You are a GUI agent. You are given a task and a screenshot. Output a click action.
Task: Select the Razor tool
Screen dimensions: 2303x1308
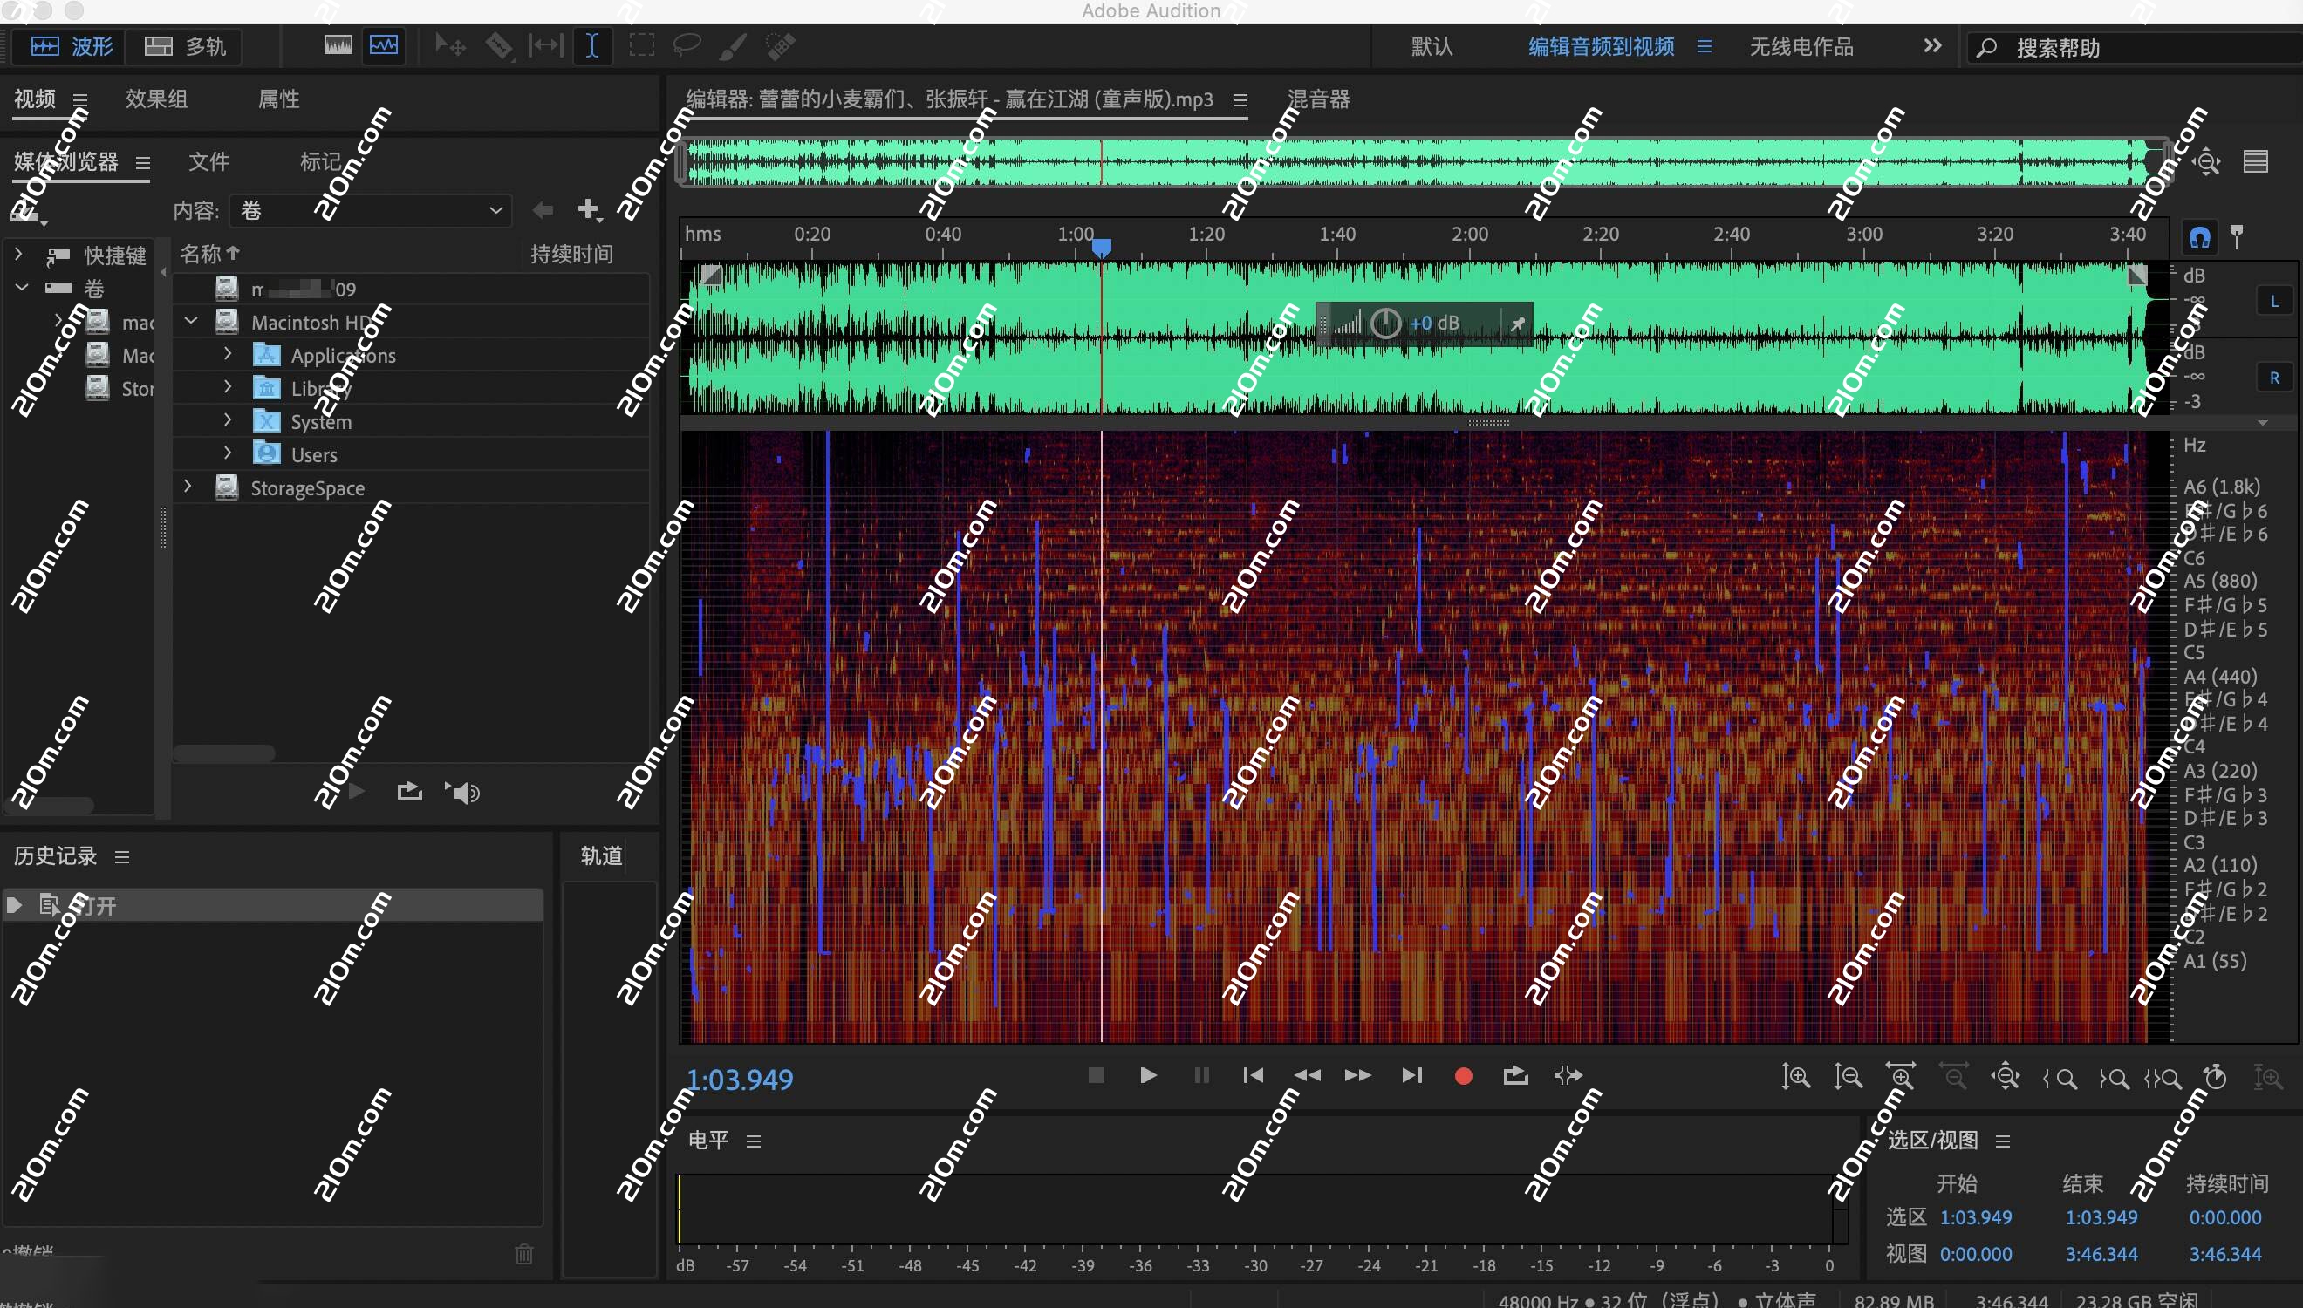click(500, 45)
